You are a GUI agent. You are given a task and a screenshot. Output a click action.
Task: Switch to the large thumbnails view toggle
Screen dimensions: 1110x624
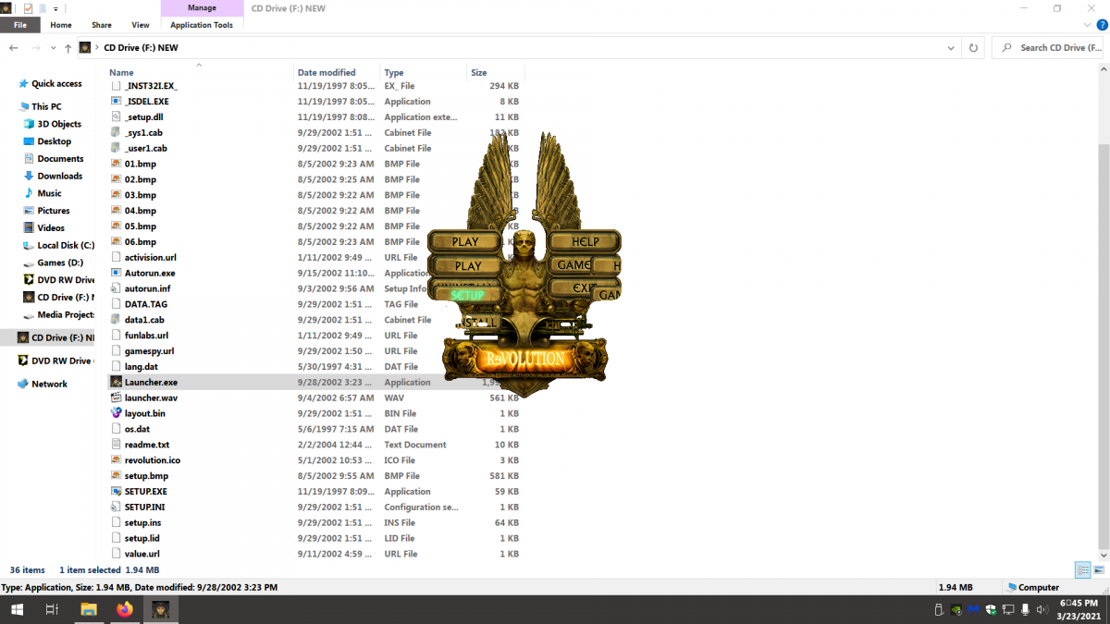coord(1098,569)
